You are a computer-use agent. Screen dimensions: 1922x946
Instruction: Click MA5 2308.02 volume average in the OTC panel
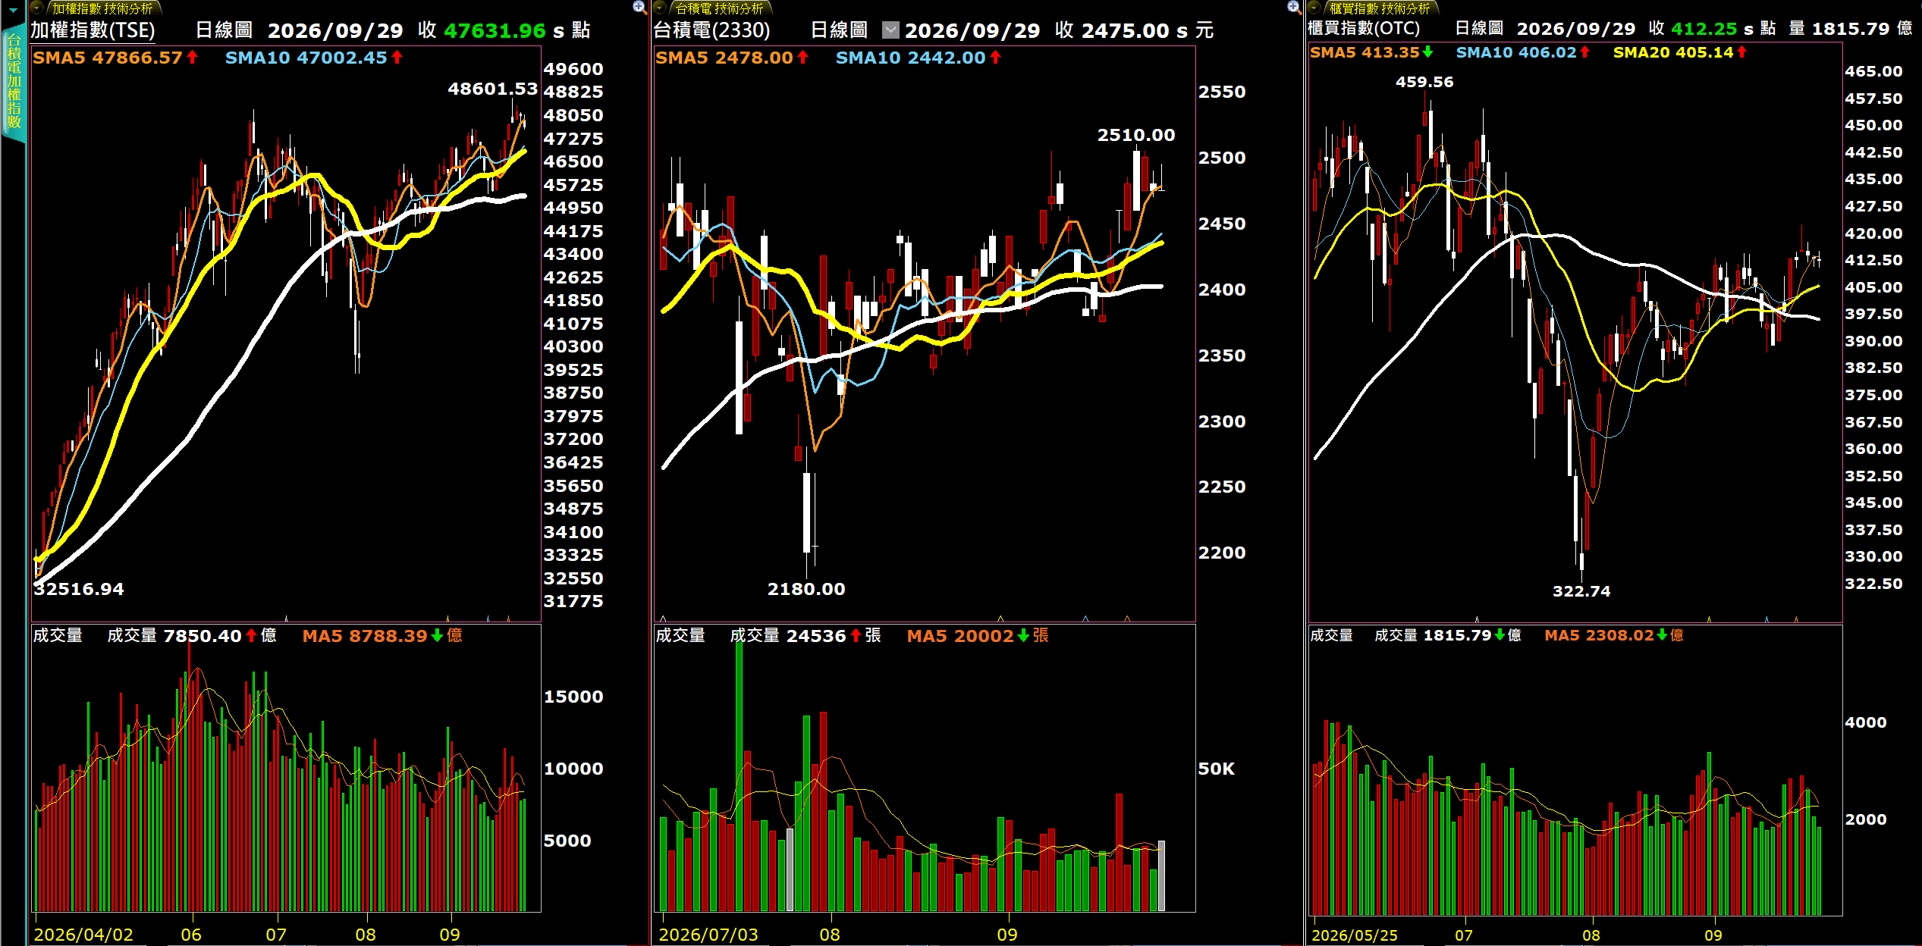(x=1614, y=635)
